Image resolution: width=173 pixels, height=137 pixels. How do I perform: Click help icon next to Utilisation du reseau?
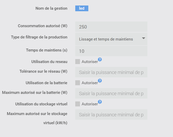[100, 60]
